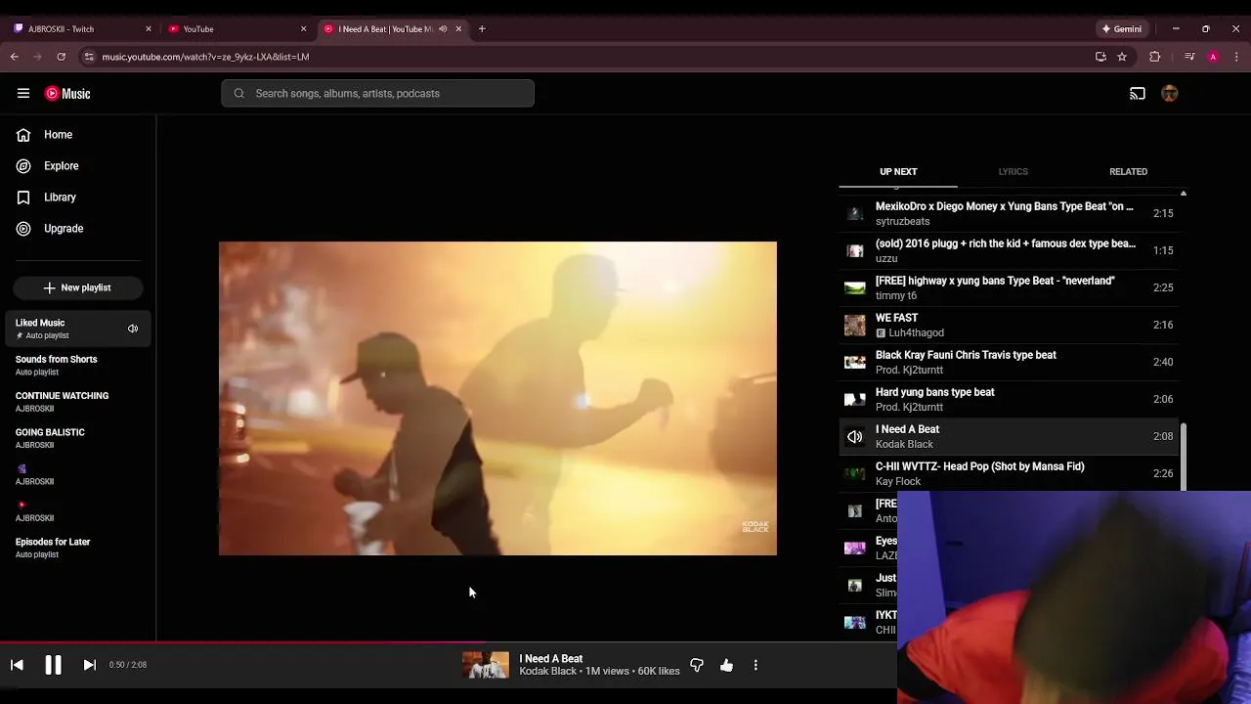Screen dimensions: 1251x704
Task: Reload the current page
Action: tap(61, 57)
